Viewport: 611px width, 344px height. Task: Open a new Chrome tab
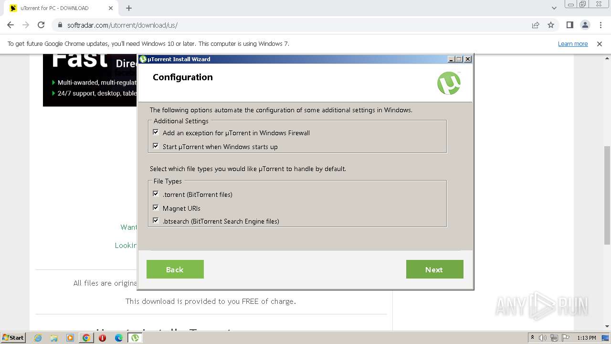click(129, 8)
